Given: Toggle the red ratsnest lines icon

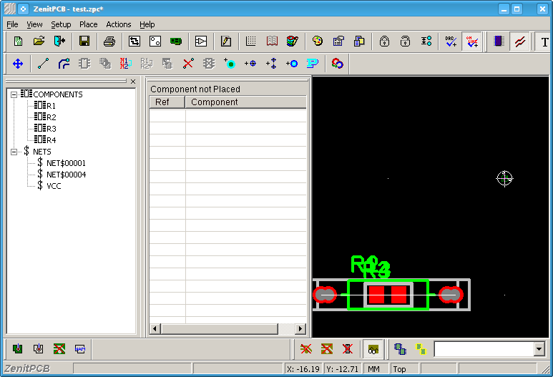Looking at the screenshot, I should [519, 41].
